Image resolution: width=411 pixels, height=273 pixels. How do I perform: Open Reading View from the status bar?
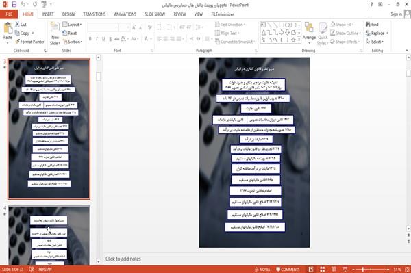click(x=334, y=270)
